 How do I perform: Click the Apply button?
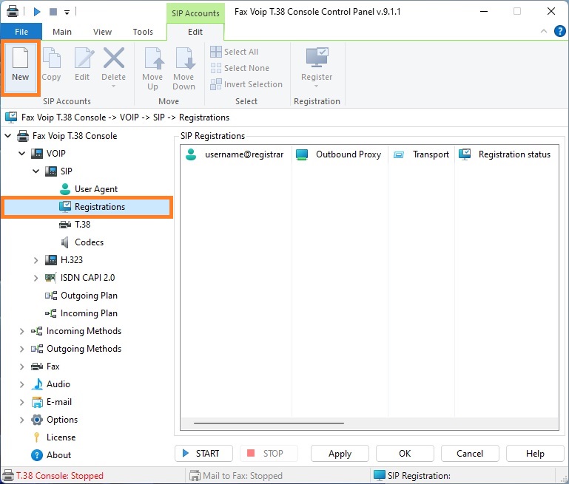pos(340,454)
